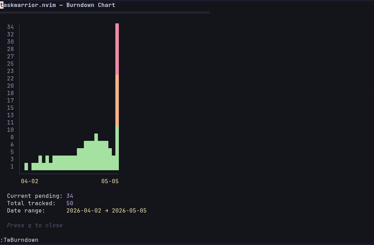
Task: Select the y-axis label 20
Action: [x=11, y=86]
